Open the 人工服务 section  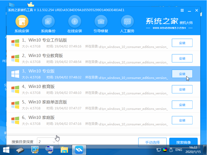coord(127,23)
